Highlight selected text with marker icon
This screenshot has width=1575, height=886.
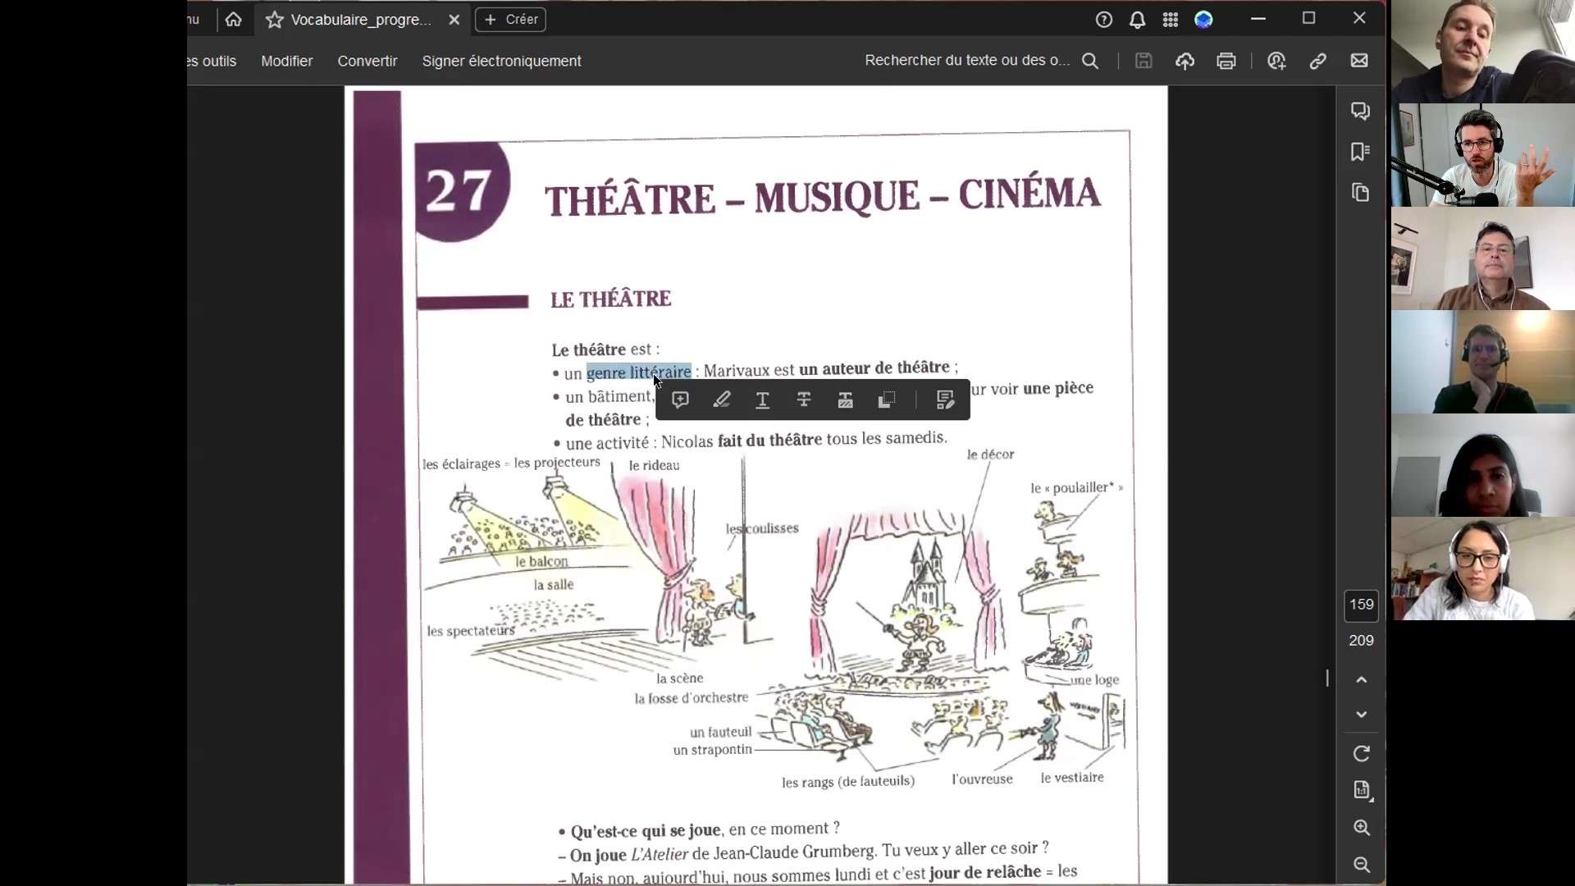coord(722,400)
